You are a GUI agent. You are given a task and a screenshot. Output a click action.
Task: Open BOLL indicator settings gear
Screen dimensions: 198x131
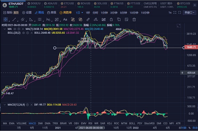point(27,33)
